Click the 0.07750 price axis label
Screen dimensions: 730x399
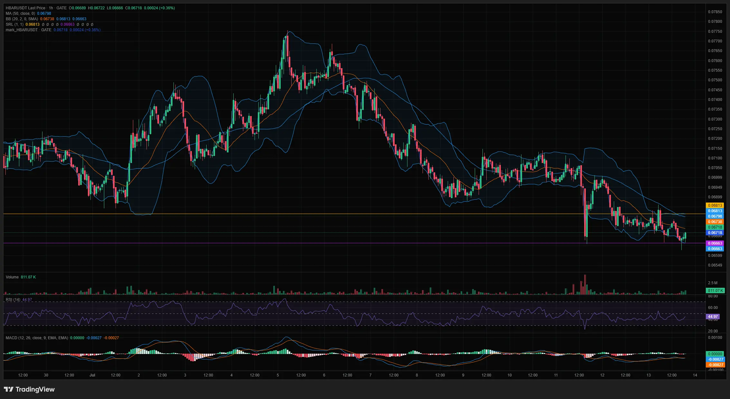715,31
